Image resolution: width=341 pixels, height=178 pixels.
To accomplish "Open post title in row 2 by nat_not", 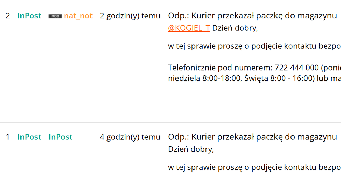I will [253, 16].
